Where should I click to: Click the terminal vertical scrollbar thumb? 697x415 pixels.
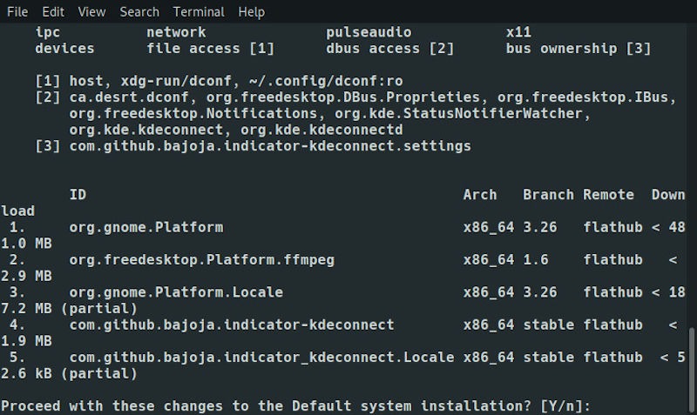(692, 369)
